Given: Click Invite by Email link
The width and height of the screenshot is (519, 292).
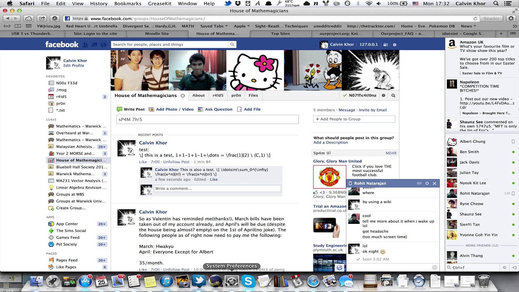Looking at the screenshot, I should pos(373,110).
